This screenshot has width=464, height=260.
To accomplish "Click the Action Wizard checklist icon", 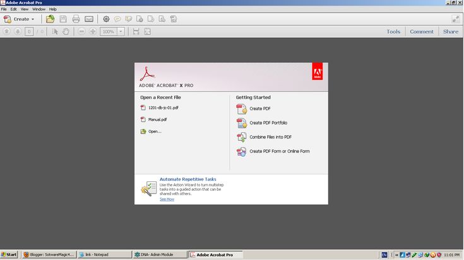I will point(149,189).
